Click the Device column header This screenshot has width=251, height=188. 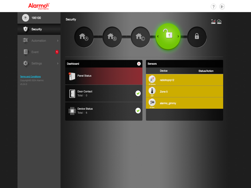[x=164, y=71]
